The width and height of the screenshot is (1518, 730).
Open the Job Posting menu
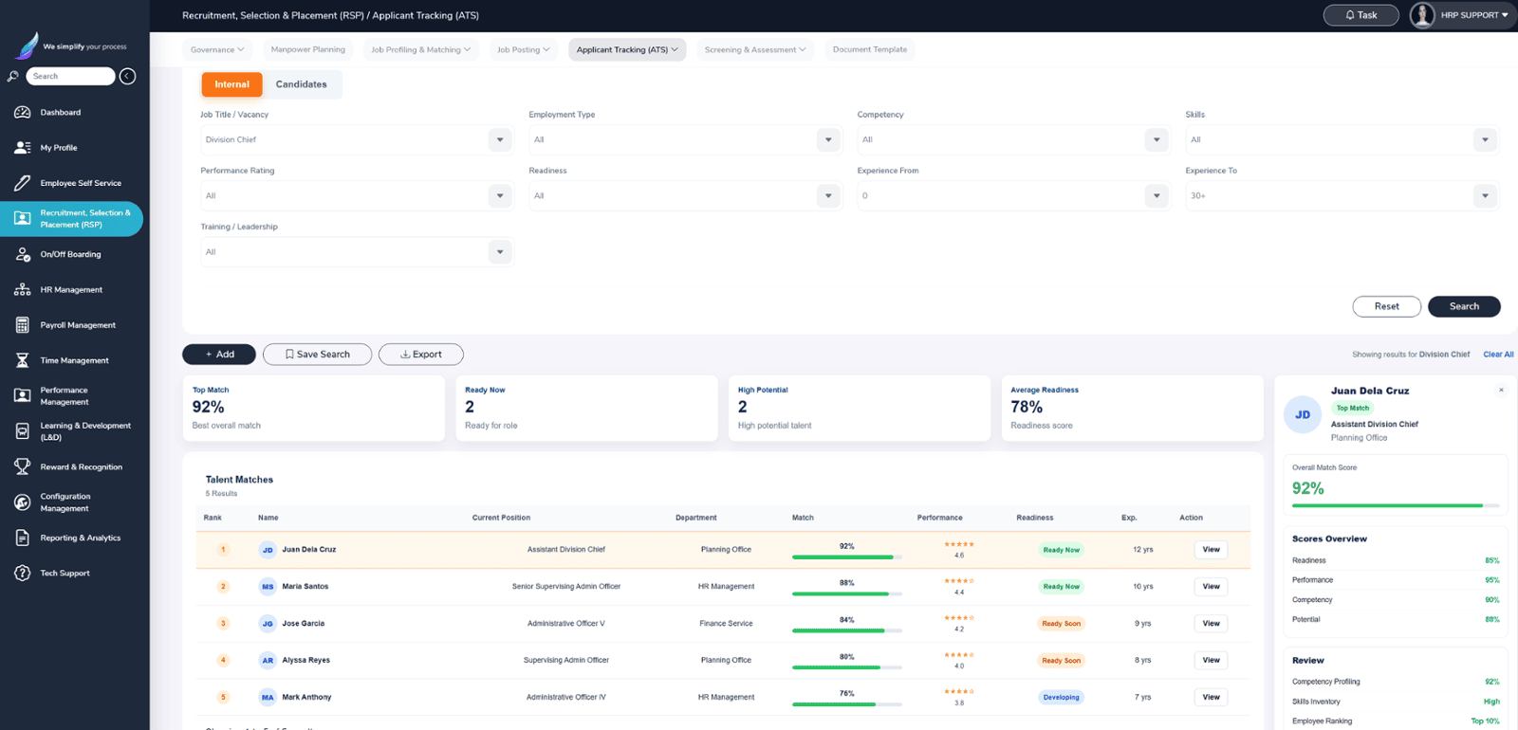[524, 49]
